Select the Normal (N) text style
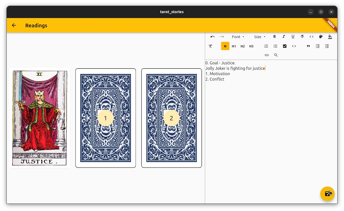This screenshot has width=344, height=211. [225, 46]
